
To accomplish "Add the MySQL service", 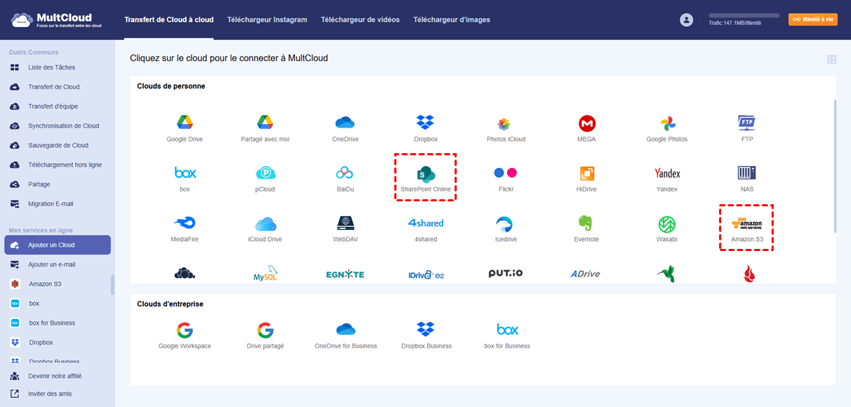I will point(265,274).
